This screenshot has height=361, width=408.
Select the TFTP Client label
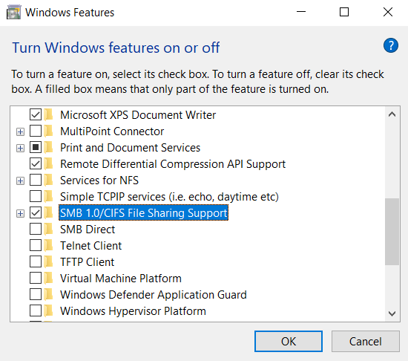[88, 262]
